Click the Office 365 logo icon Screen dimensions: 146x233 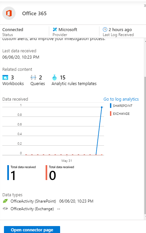pyautogui.click(x=9, y=13)
